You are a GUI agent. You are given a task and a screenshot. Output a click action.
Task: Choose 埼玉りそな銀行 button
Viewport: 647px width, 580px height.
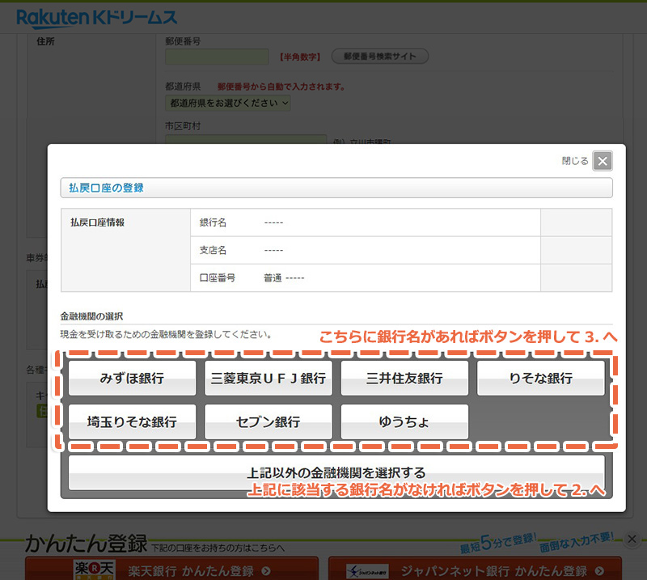(132, 421)
